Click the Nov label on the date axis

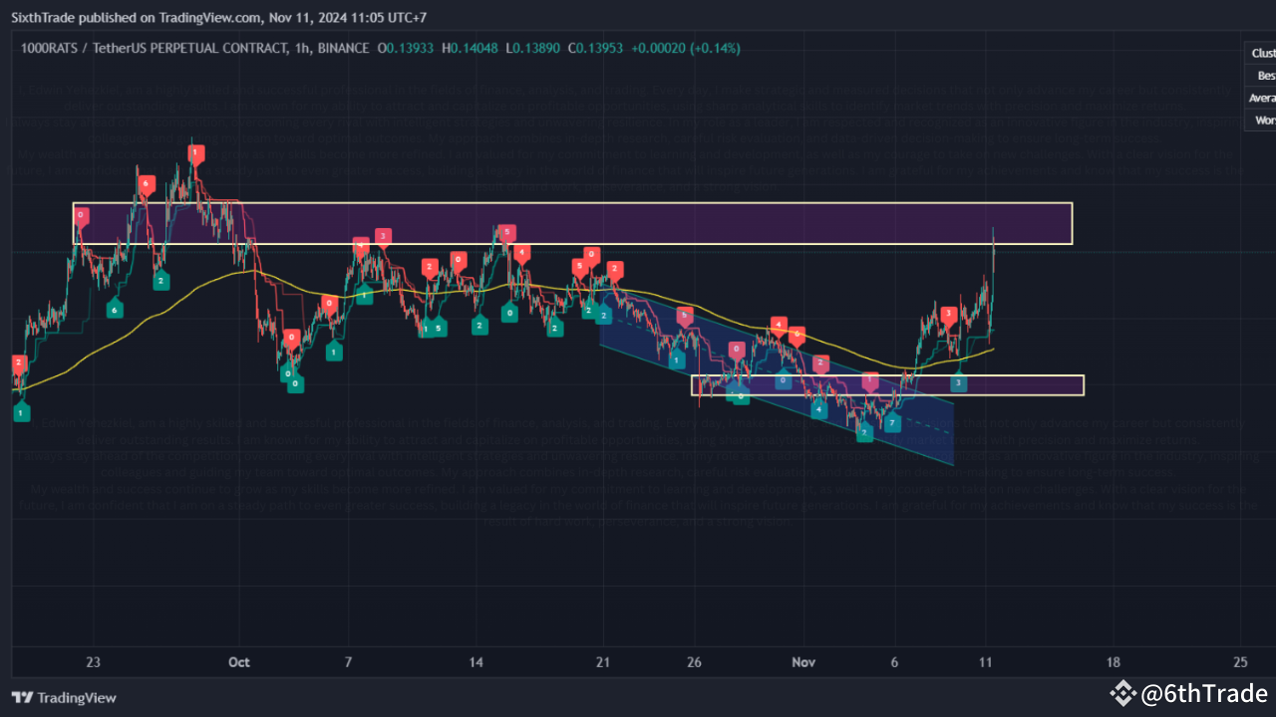(x=802, y=661)
